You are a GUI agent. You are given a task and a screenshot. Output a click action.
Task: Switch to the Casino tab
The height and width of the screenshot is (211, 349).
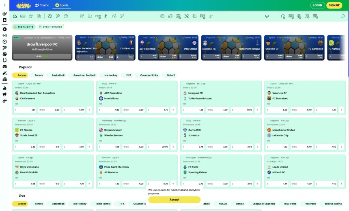point(42,5)
